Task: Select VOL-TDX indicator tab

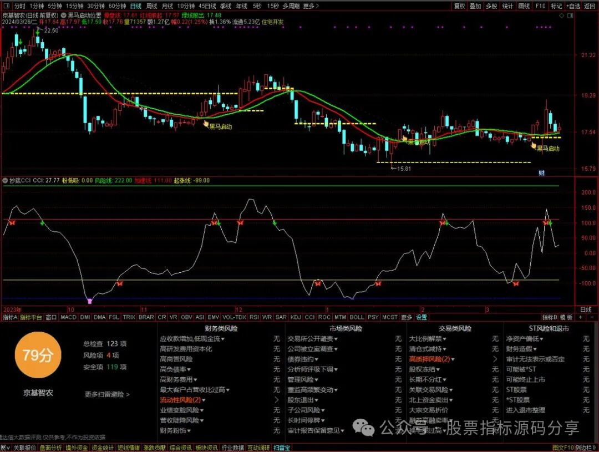Action: (234, 317)
